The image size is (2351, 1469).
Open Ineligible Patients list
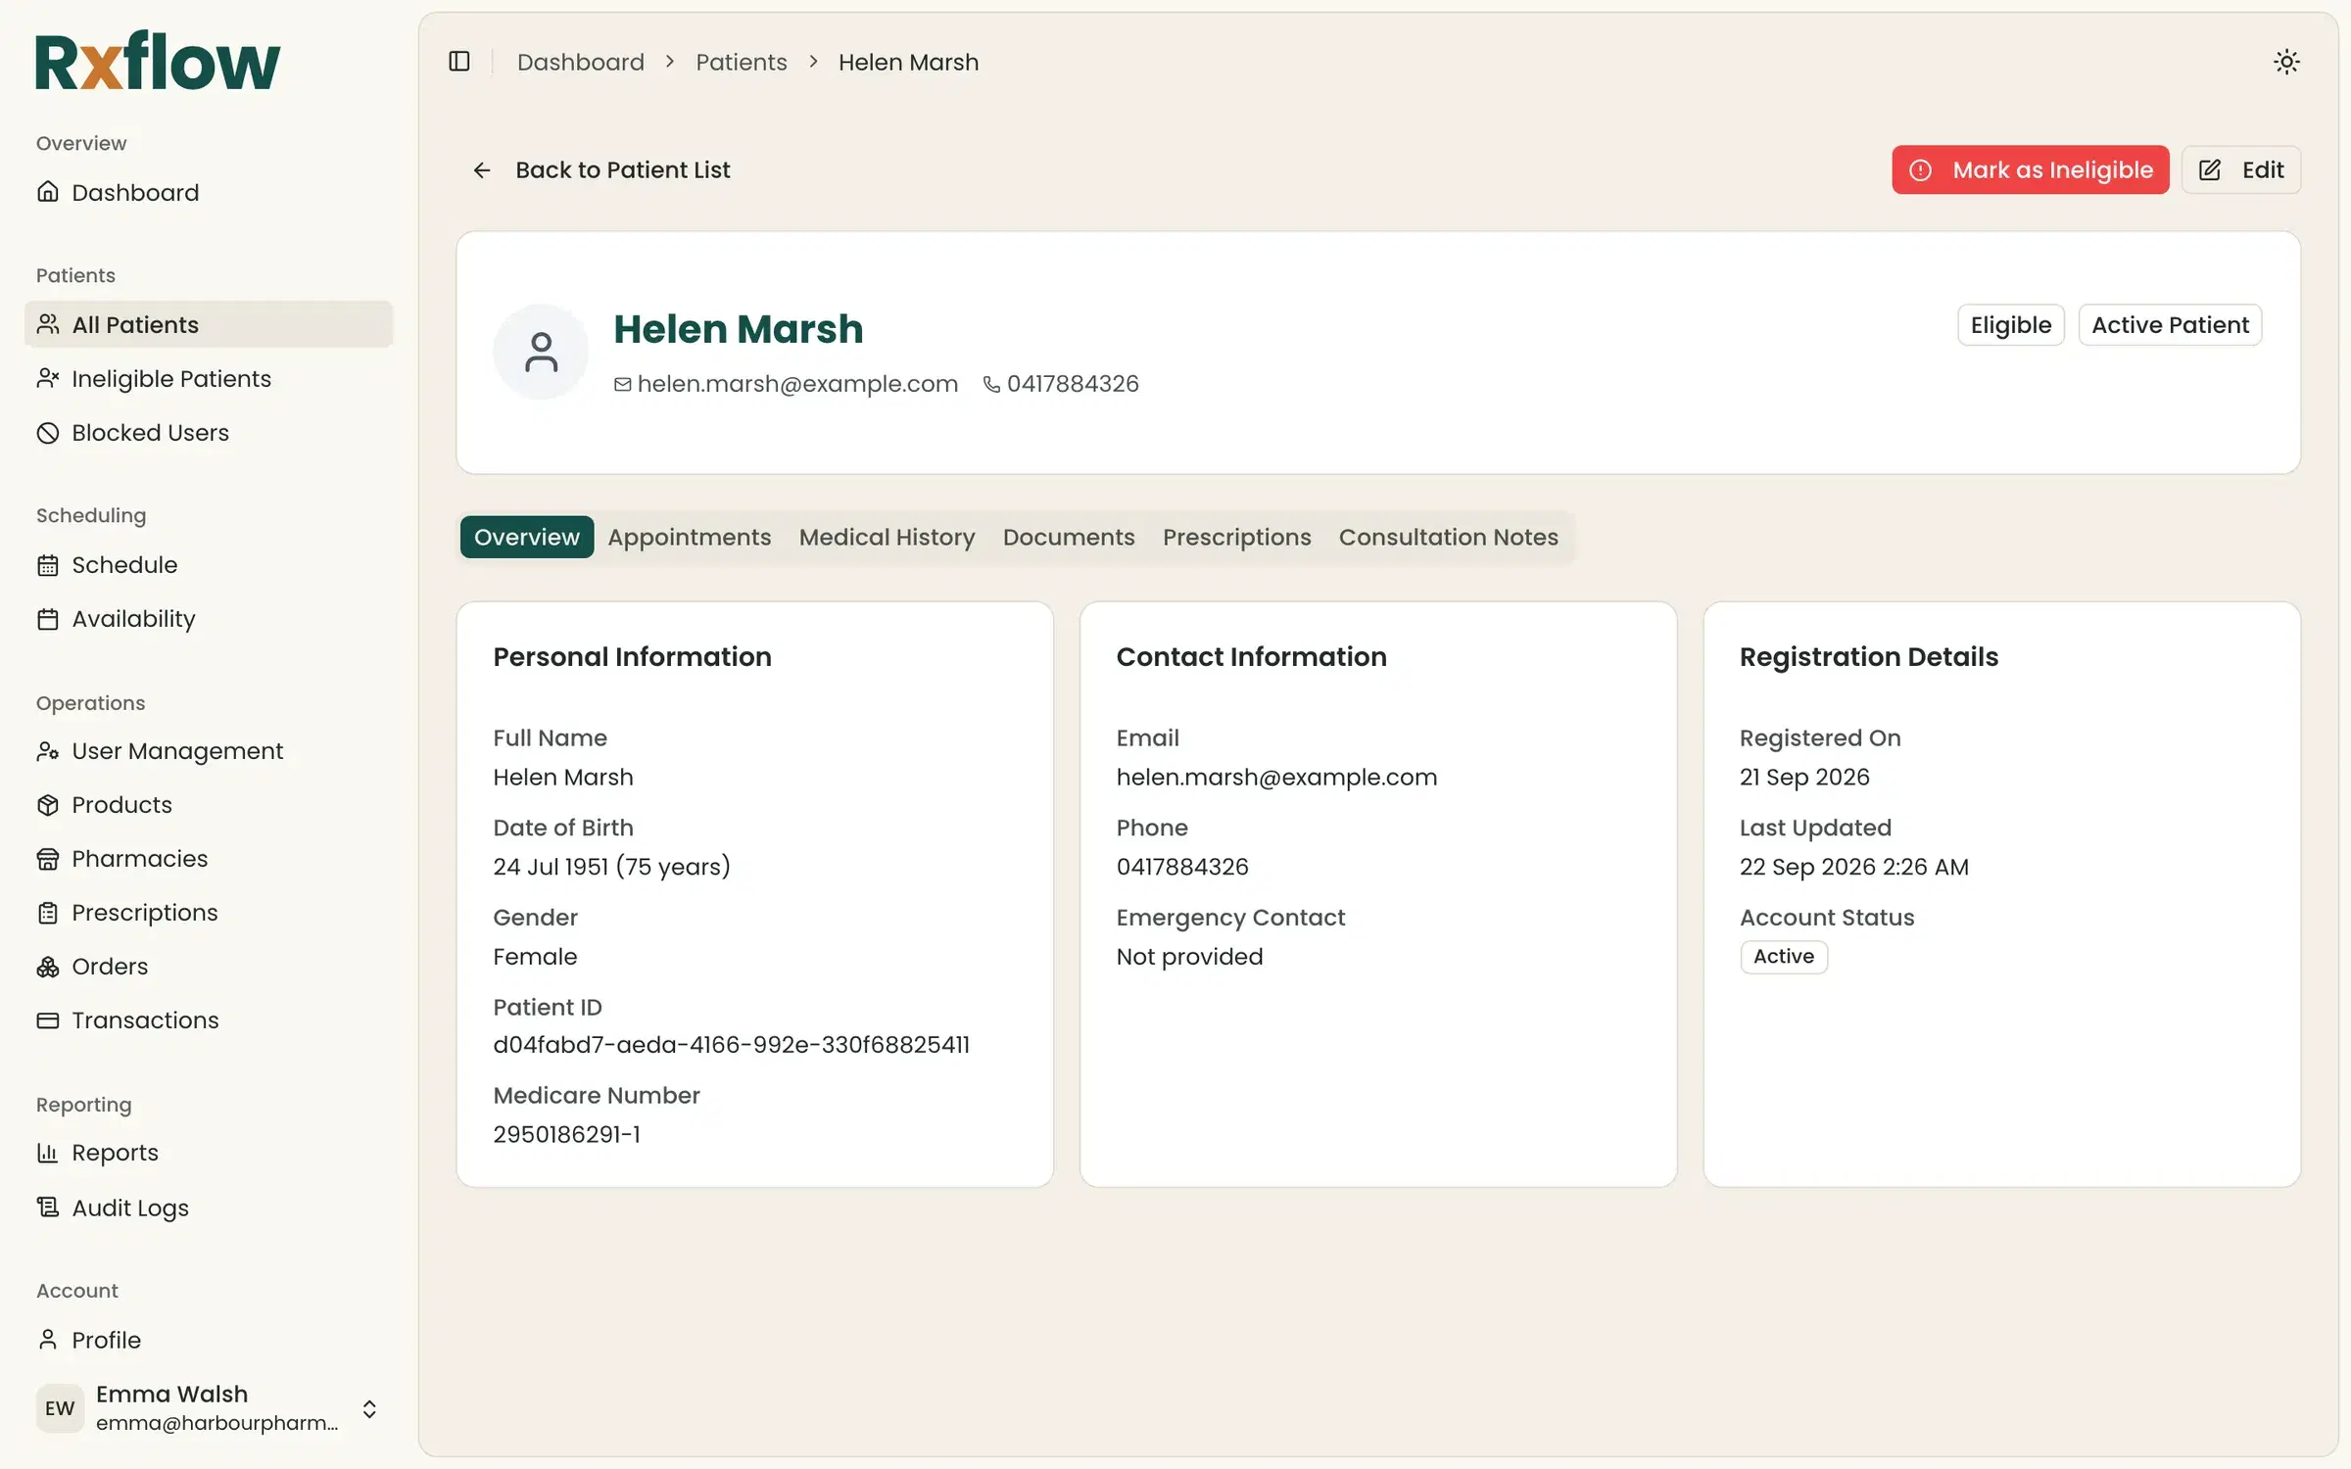click(209, 378)
